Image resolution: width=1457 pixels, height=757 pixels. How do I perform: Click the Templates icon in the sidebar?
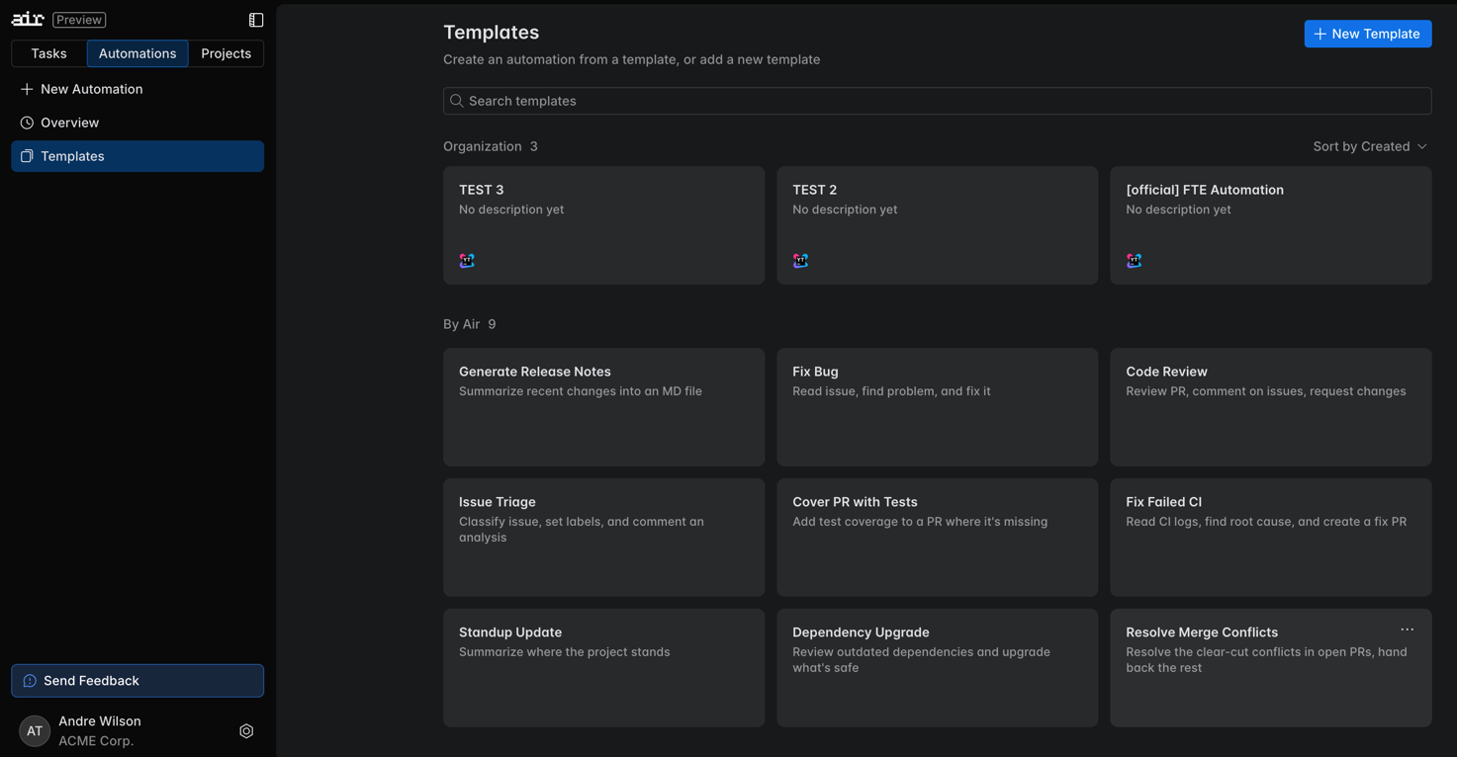tap(27, 156)
